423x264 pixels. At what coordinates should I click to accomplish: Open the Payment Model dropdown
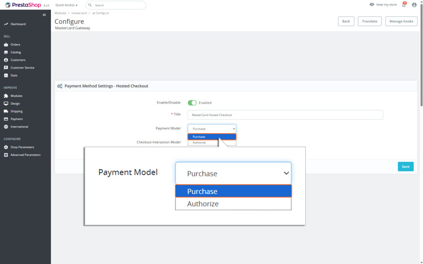click(x=211, y=128)
